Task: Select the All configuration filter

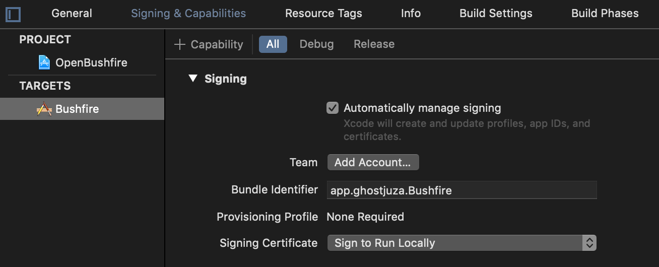Action: 273,44
